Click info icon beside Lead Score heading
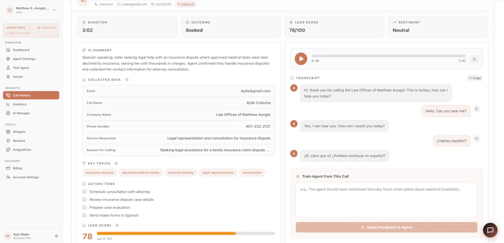The height and width of the screenshot is (243, 504). click(117, 225)
